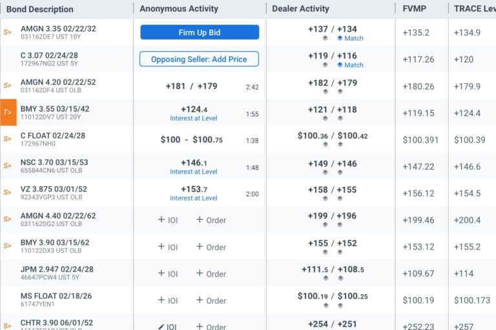The image size is (496, 330).
Task: Add Order for CHTR 3.90 06/01/52
Action: 211,327
